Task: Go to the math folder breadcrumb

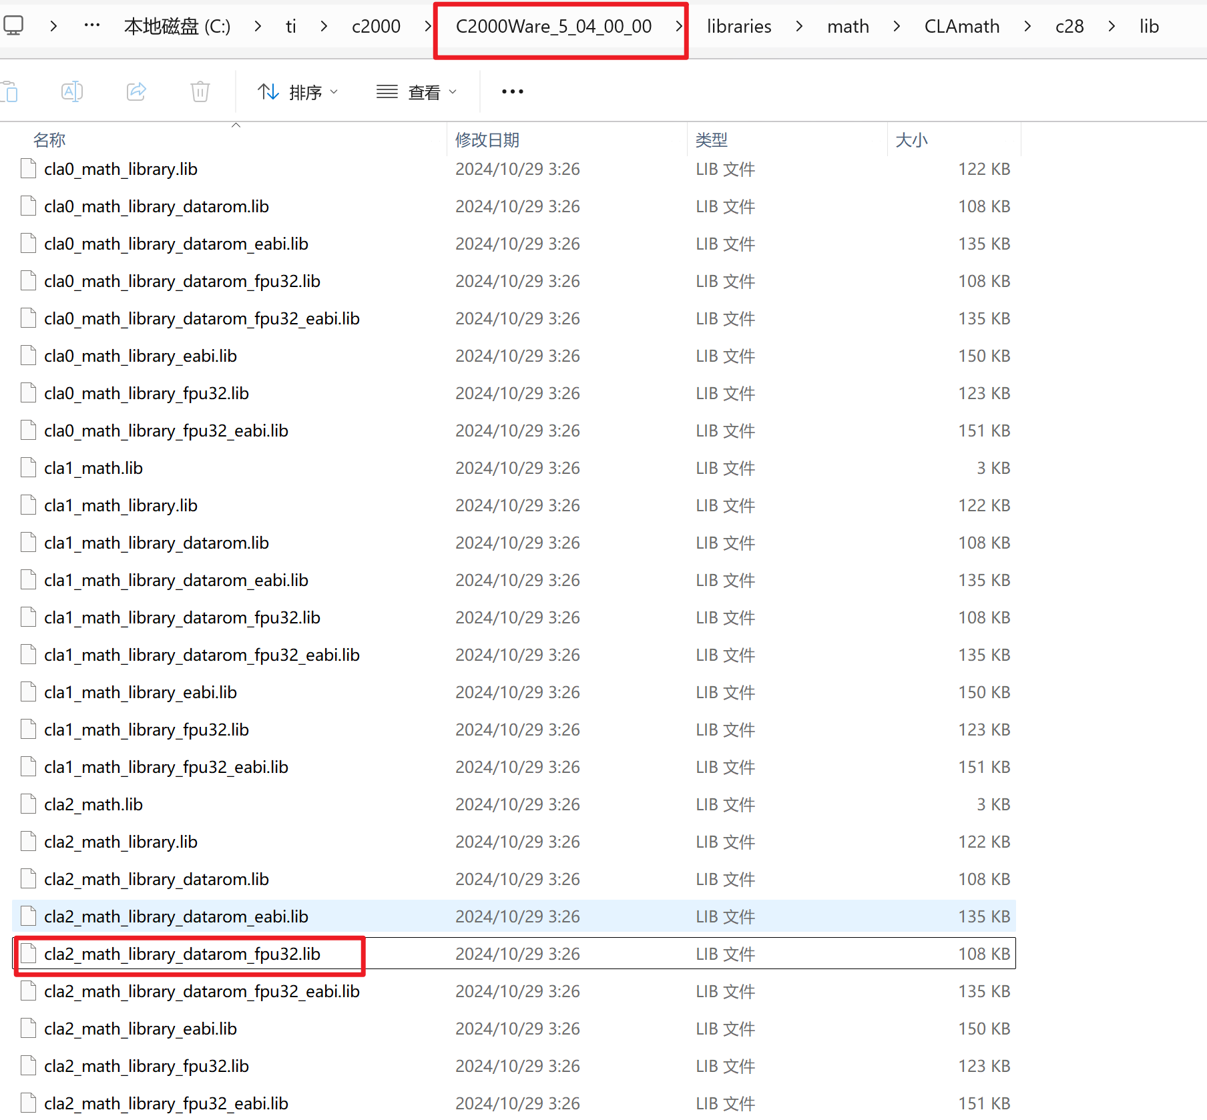Action: coord(848,26)
